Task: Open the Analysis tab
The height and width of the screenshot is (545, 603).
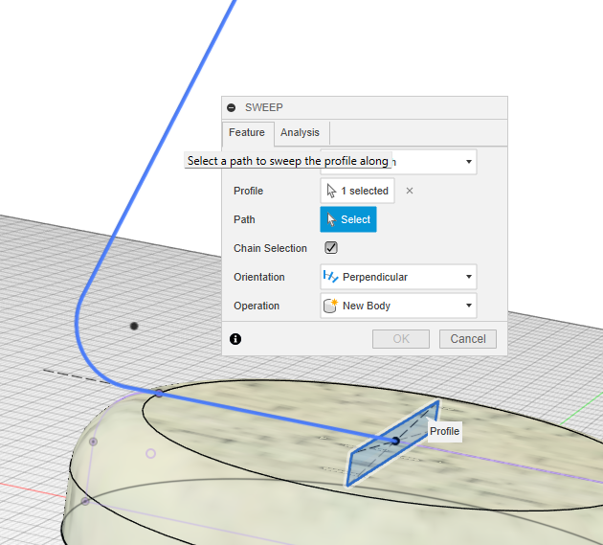Action: [300, 133]
